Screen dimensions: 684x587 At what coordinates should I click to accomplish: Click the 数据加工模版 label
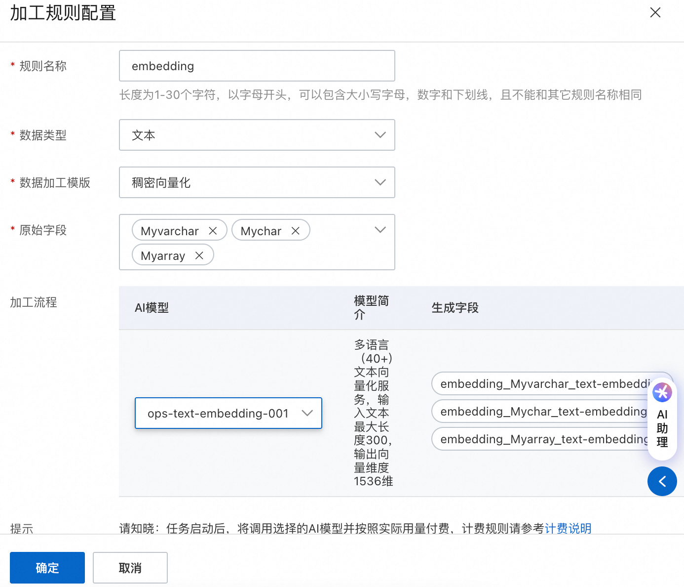click(x=55, y=183)
